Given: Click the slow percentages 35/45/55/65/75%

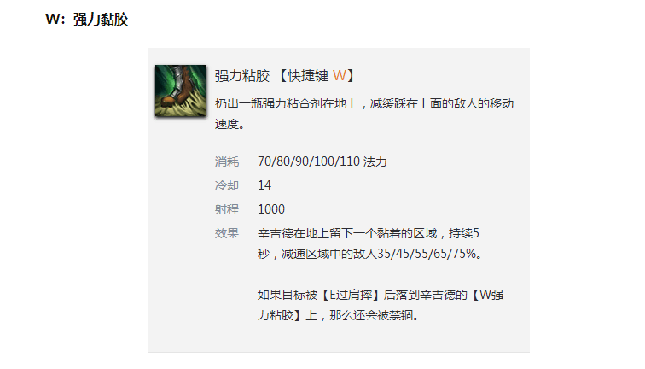Looking at the screenshot, I should [427, 254].
